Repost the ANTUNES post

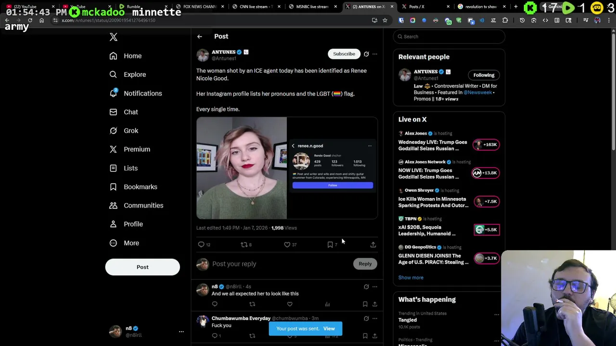coord(244,245)
